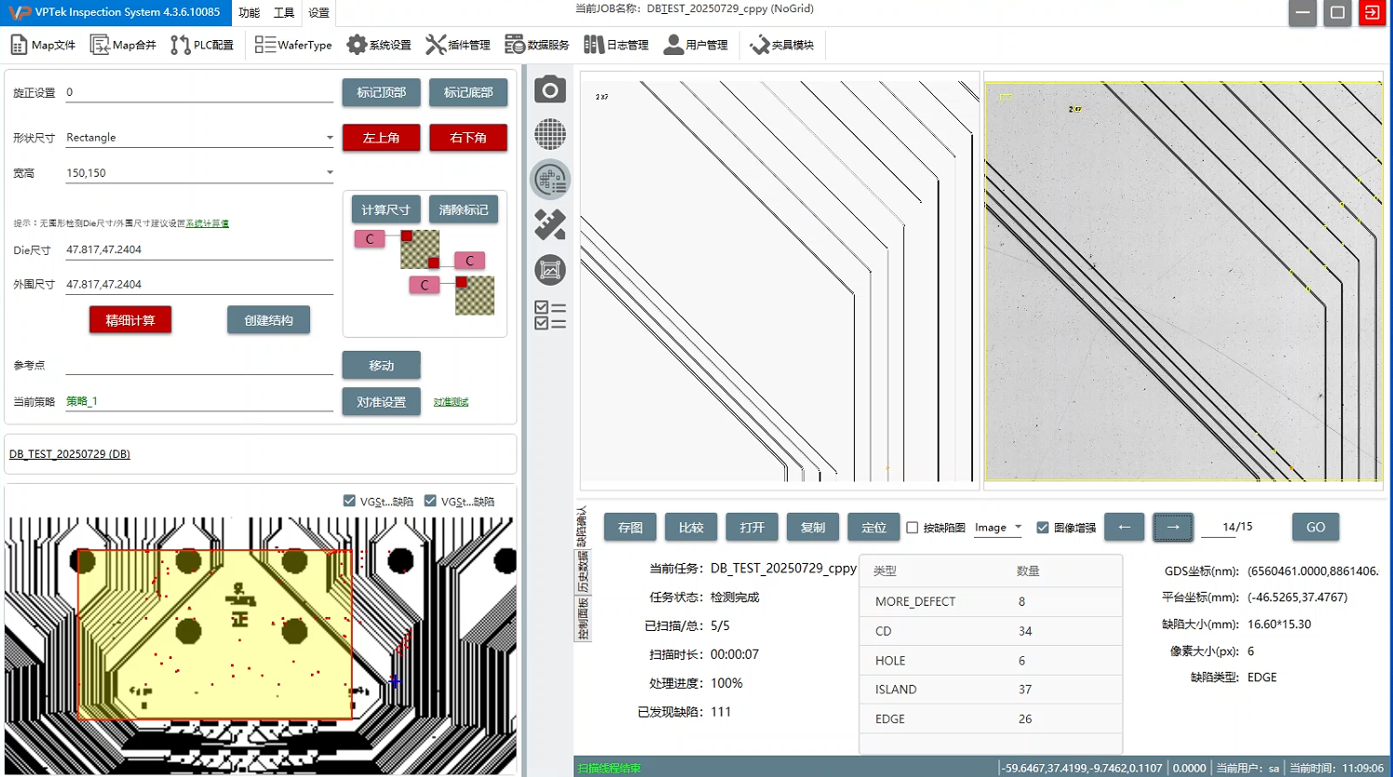The image size is (1393, 777).
Task: Click the 对准测试 link
Action: [x=451, y=402]
